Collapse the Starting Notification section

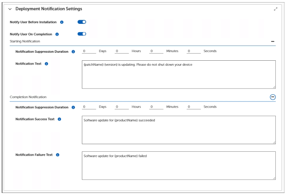pos(273,42)
